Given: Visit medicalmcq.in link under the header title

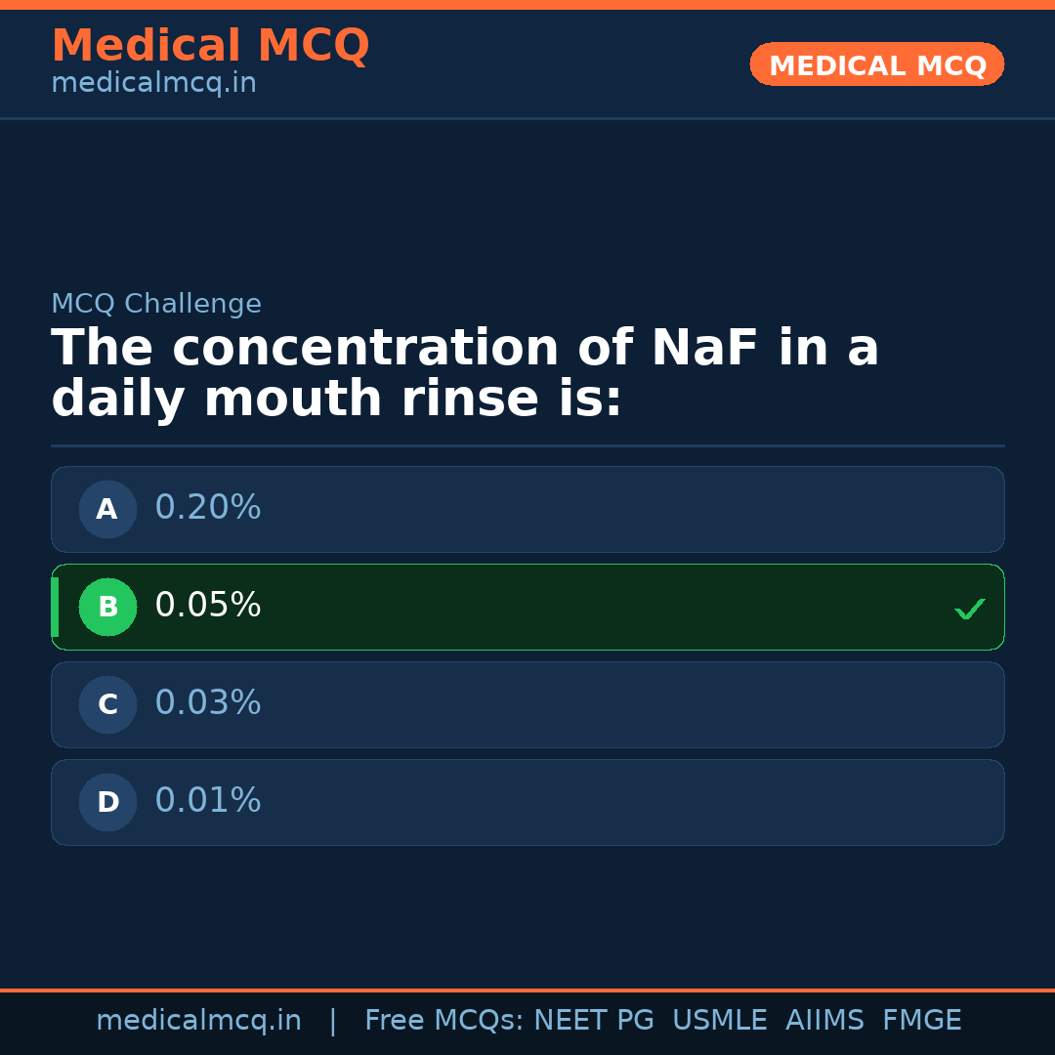Looking at the screenshot, I should (153, 84).
